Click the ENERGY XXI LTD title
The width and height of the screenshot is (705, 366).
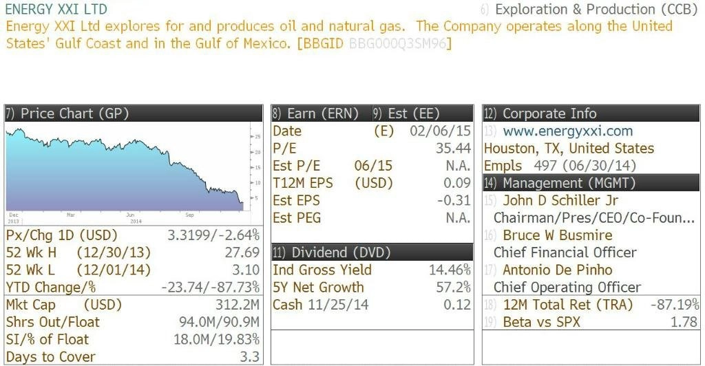pyautogui.click(x=56, y=9)
